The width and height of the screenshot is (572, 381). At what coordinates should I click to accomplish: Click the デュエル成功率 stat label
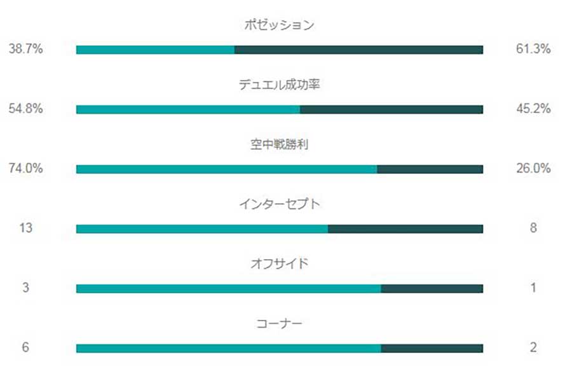coord(280,85)
